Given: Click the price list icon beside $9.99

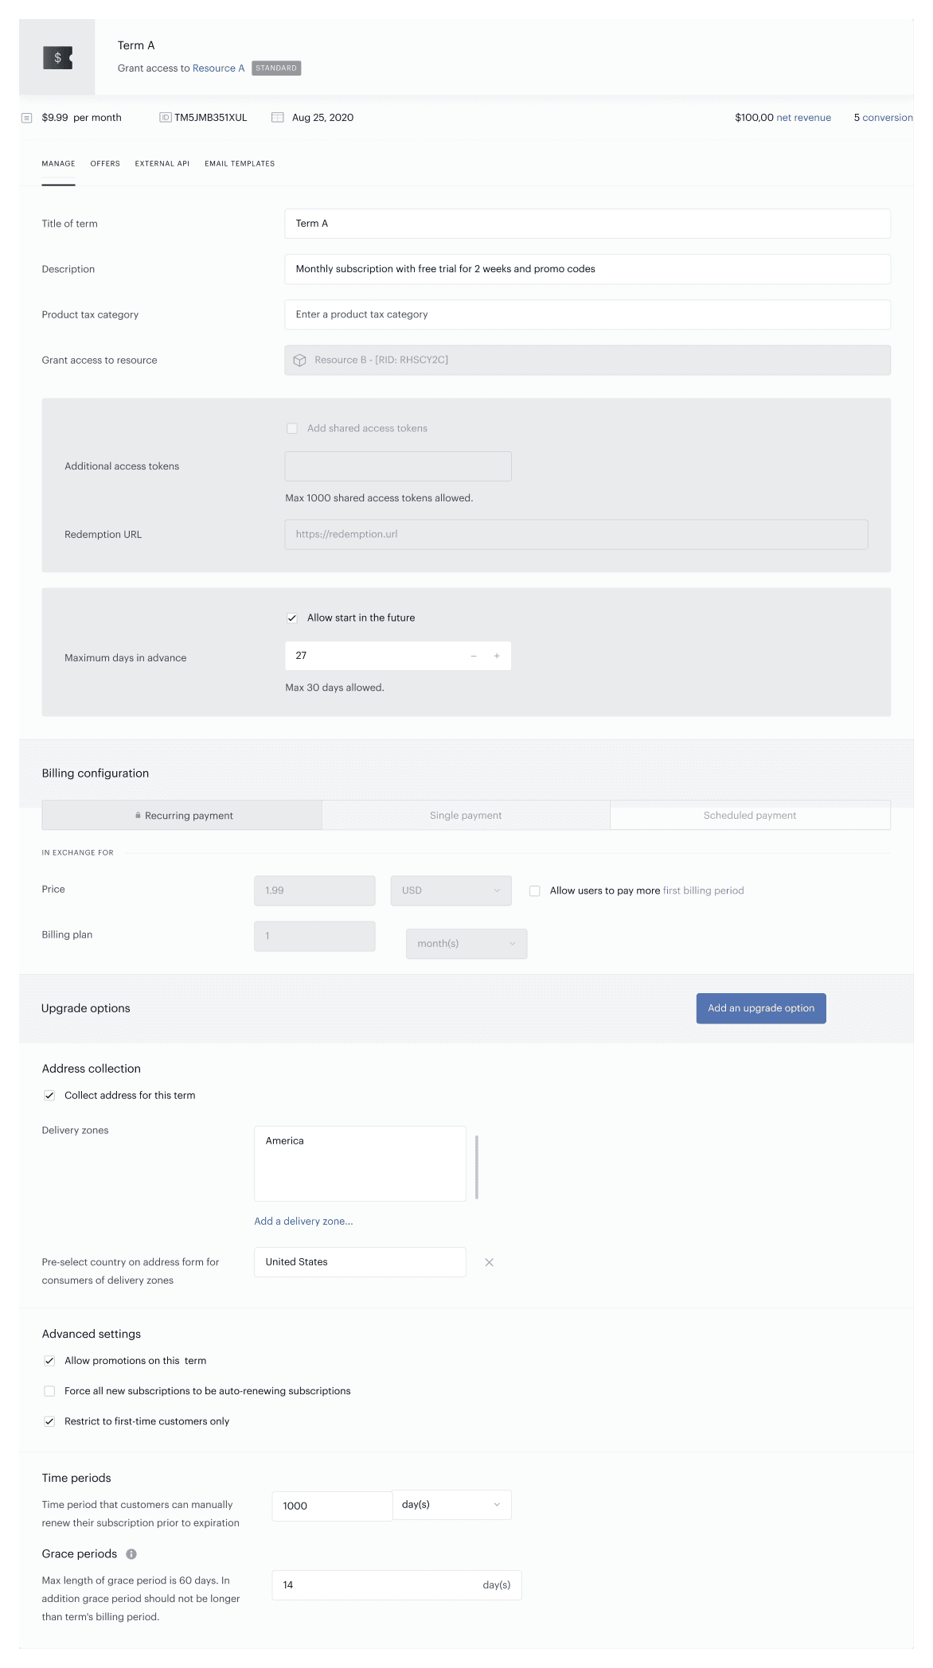Looking at the screenshot, I should tap(26, 118).
